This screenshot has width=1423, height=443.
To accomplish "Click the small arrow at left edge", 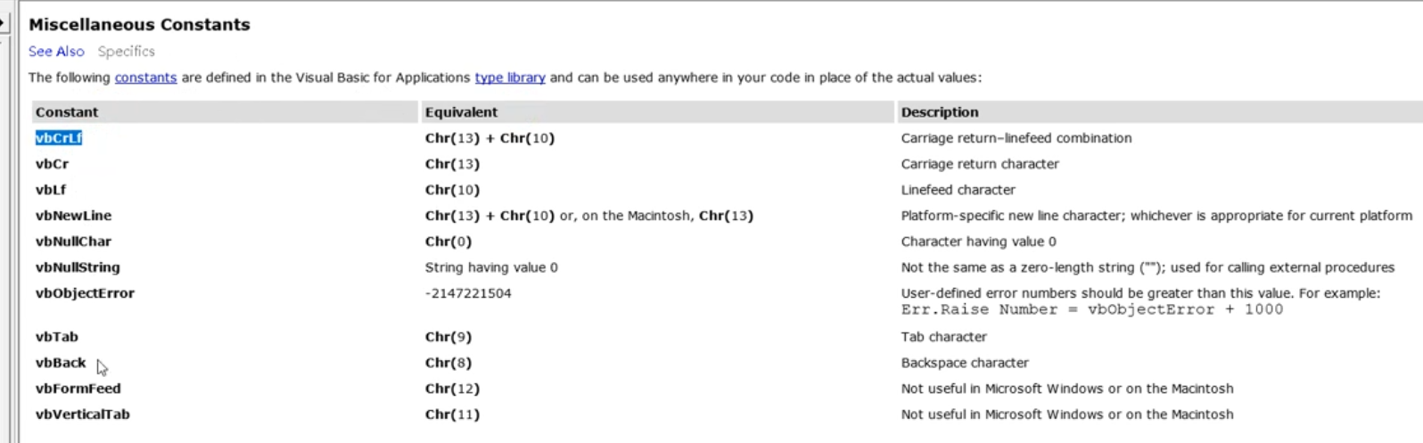I will coord(3,22).
